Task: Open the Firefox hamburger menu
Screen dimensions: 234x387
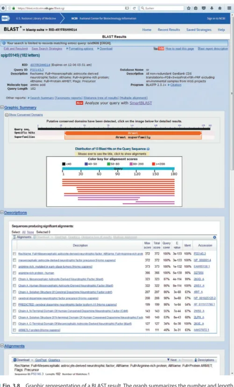Action: pos(229,8)
